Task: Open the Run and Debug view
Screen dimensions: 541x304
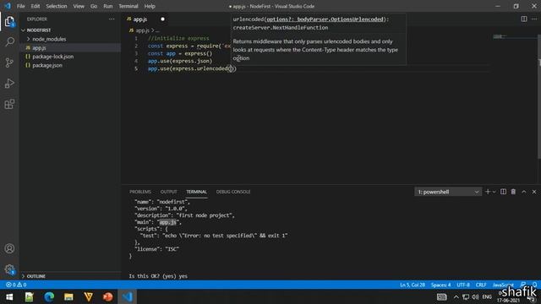Action: point(9,83)
